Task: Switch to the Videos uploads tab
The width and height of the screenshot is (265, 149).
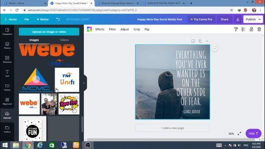Action: pyautogui.click(x=64, y=40)
